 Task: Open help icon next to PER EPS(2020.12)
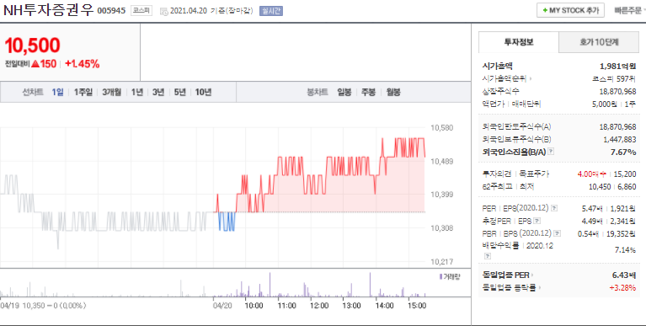[554, 208]
